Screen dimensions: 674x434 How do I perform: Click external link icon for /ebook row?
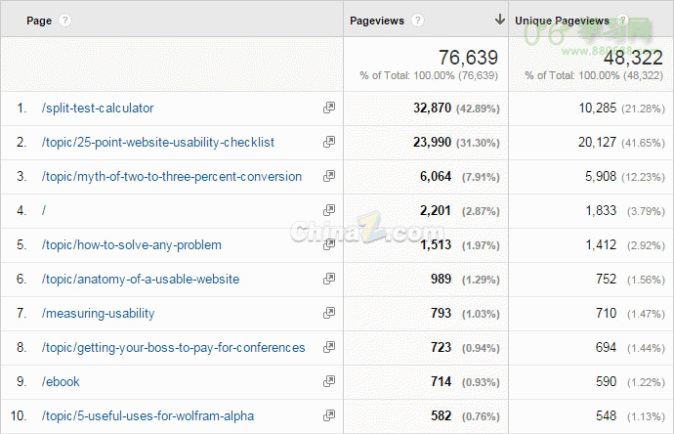pos(329,382)
